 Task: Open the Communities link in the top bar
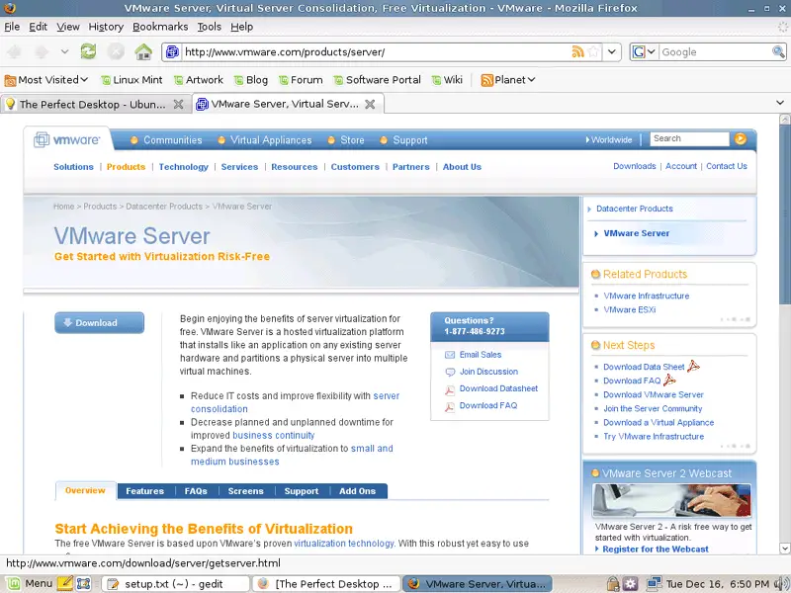click(172, 140)
